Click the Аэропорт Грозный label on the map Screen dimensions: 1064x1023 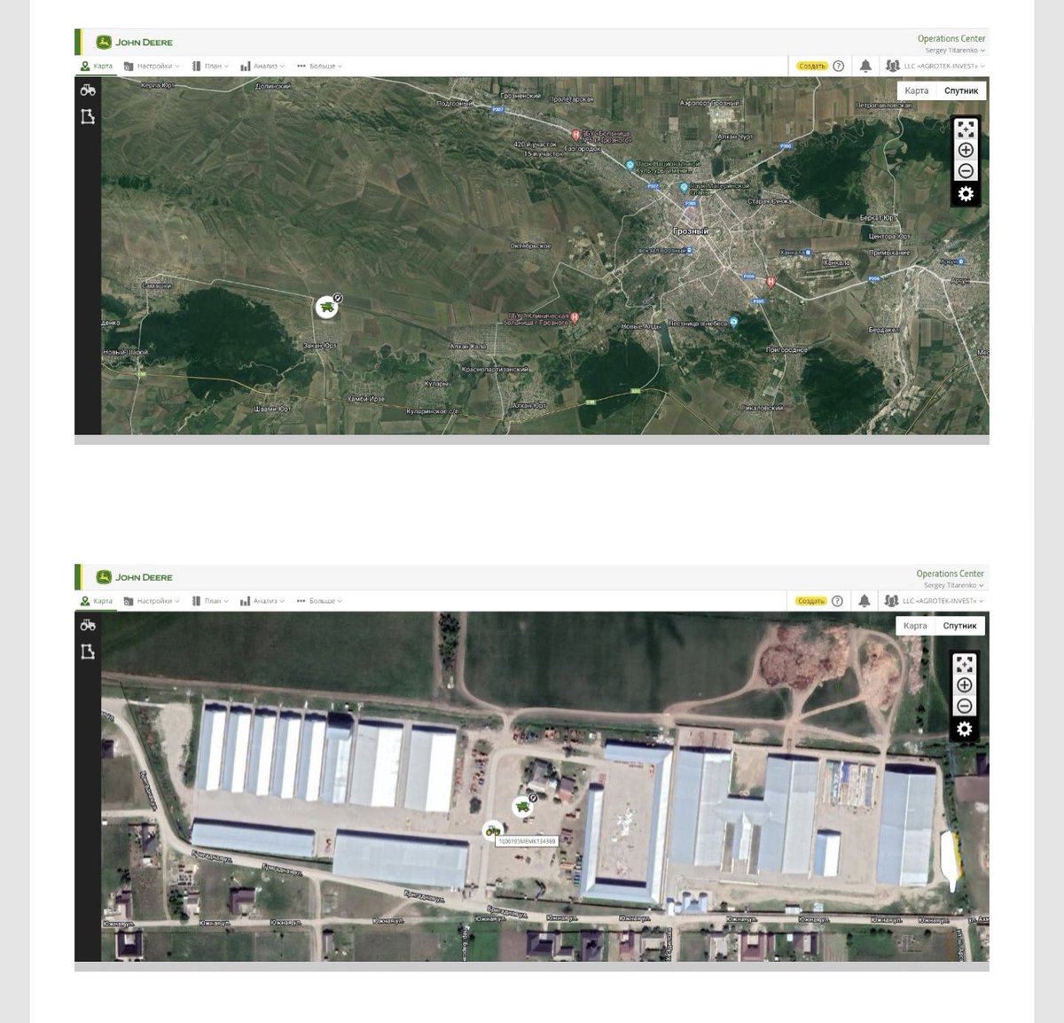(x=708, y=103)
